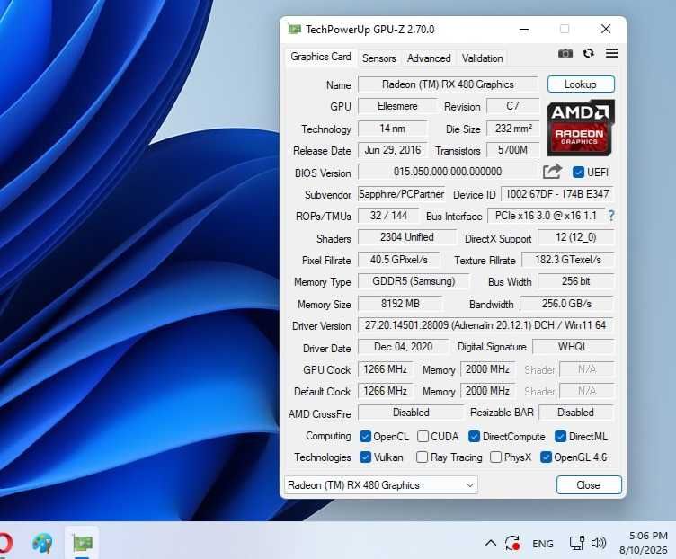The height and width of the screenshot is (559, 676).
Task: Click the Bus Interface question mark
Action: click(x=611, y=216)
